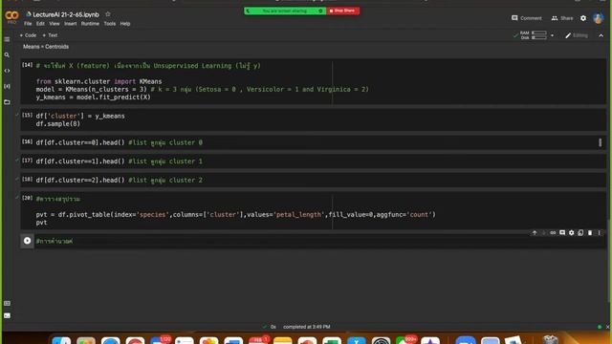
Task: Open the command palette icon in left rail
Action: (7, 303)
